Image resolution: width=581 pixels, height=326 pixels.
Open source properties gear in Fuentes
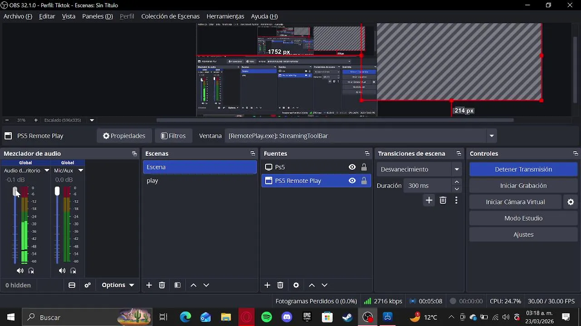tap(296, 285)
